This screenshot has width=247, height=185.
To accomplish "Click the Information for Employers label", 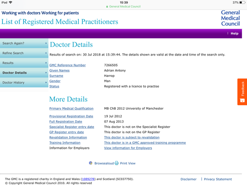I will 69,148.
